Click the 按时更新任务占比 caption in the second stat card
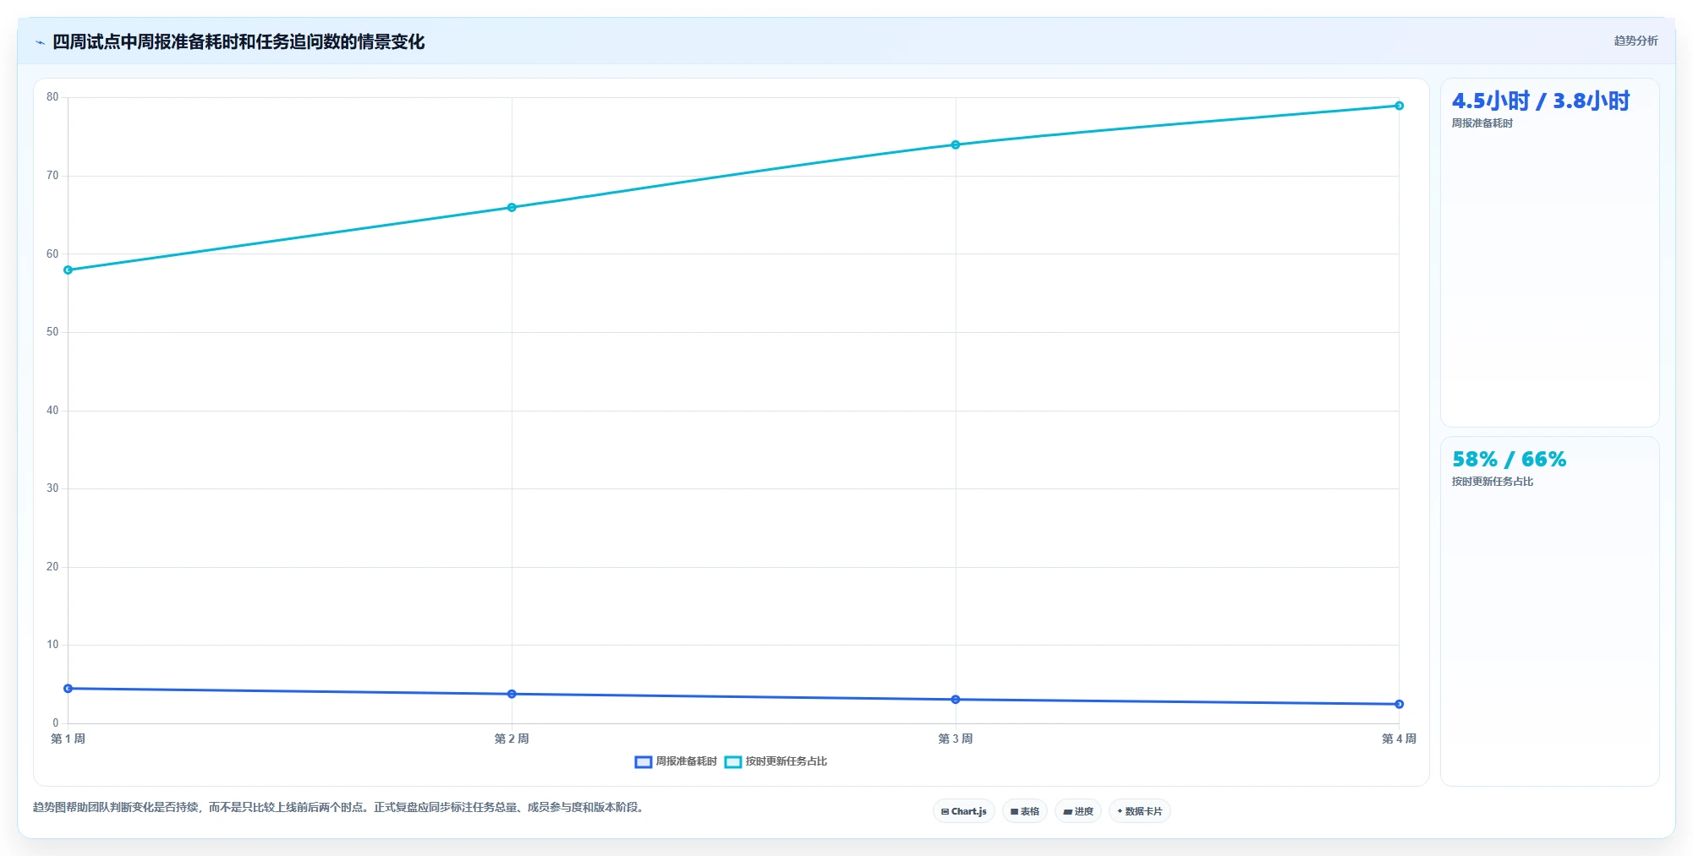The width and height of the screenshot is (1693, 856). point(1492,482)
